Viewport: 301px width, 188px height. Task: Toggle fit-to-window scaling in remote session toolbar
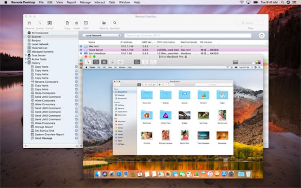coord(104,62)
